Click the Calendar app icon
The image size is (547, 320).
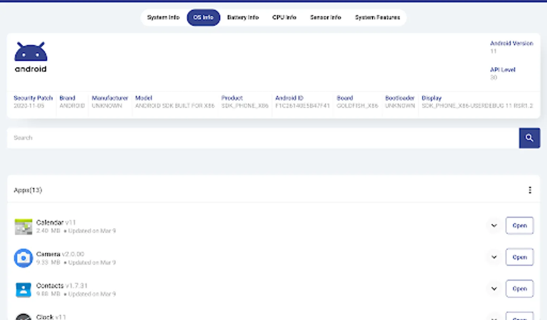point(23,226)
